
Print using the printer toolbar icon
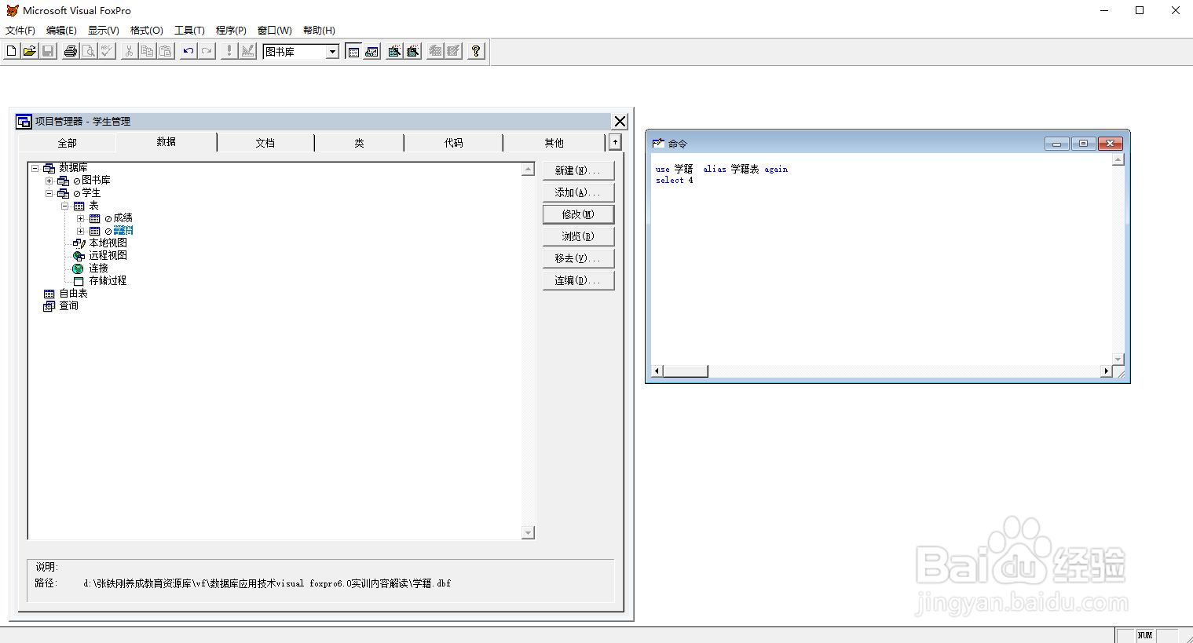pos(71,51)
